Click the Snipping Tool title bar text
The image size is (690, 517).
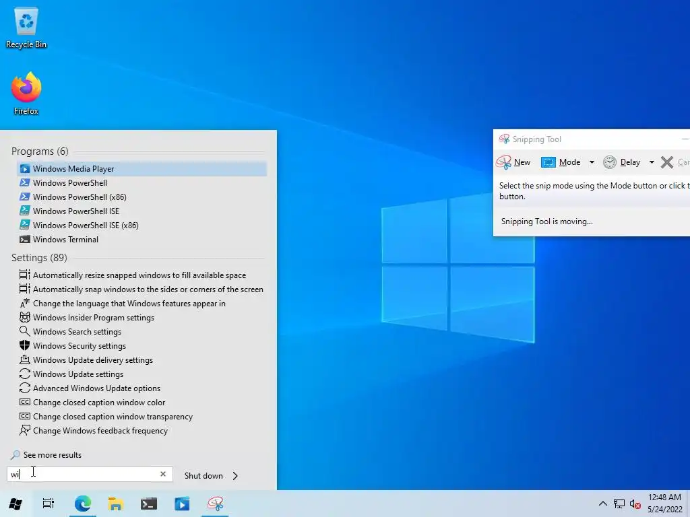[537, 139]
